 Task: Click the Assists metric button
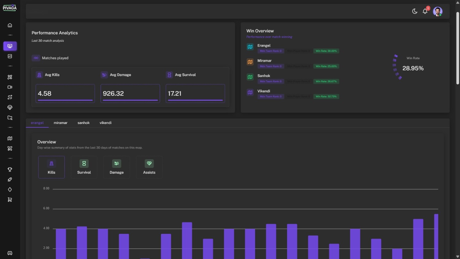(x=149, y=167)
